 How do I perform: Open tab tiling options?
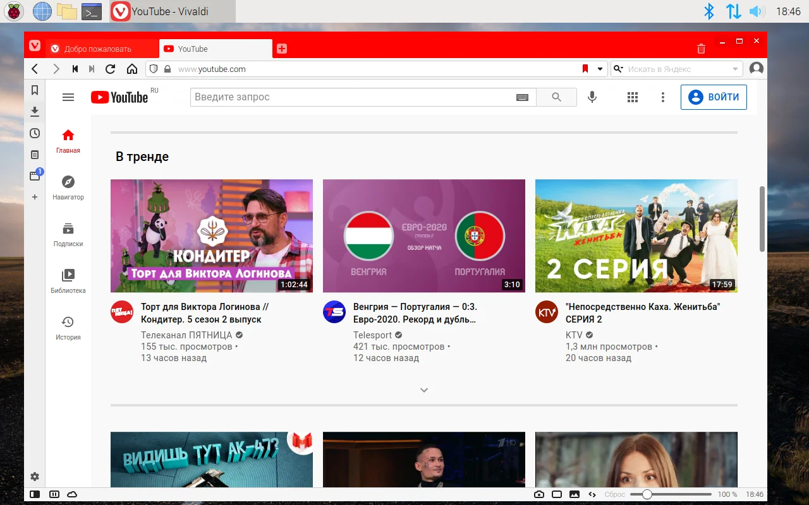557,494
